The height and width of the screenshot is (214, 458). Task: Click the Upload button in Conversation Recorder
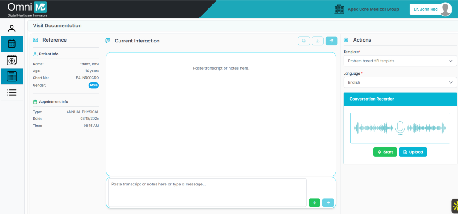(413, 152)
